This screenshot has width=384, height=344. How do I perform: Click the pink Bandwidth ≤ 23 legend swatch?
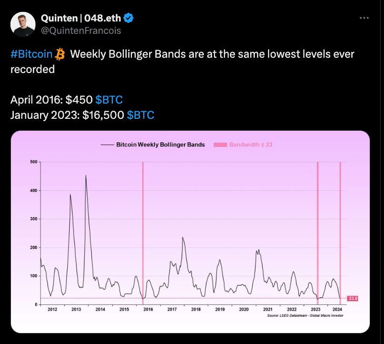[220, 145]
